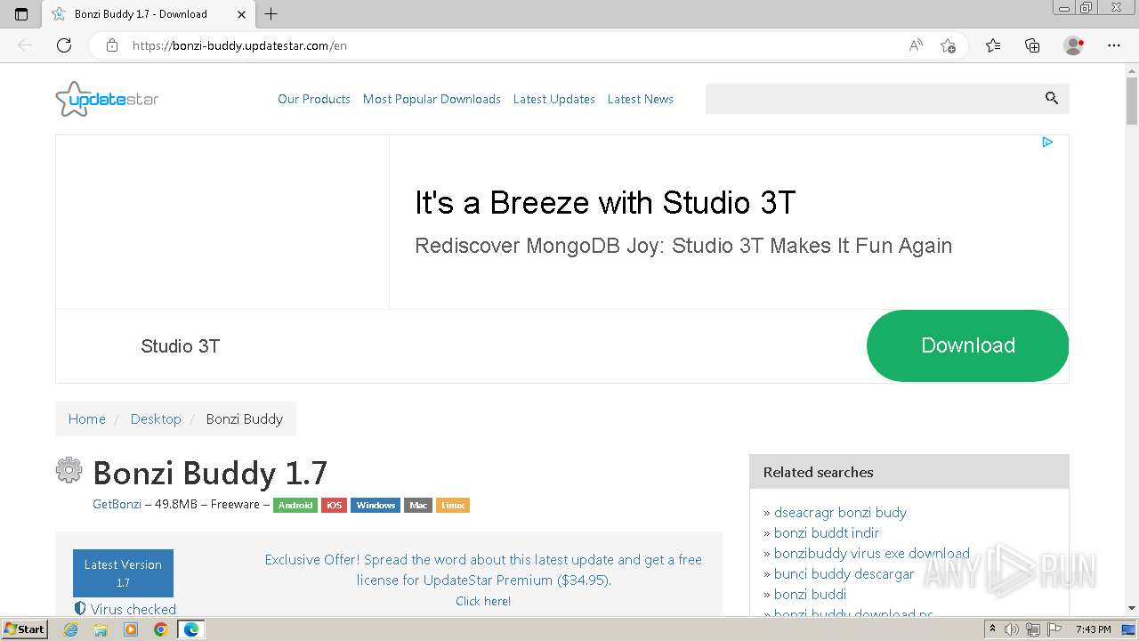Click the search magnifier icon

(1051, 99)
